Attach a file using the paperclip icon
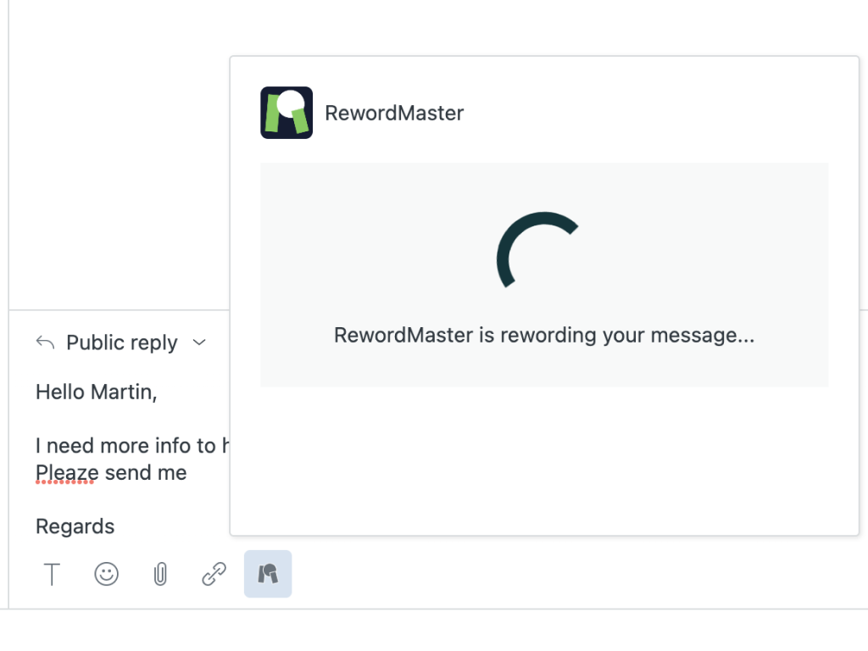868x651 pixels. (x=159, y=575)
